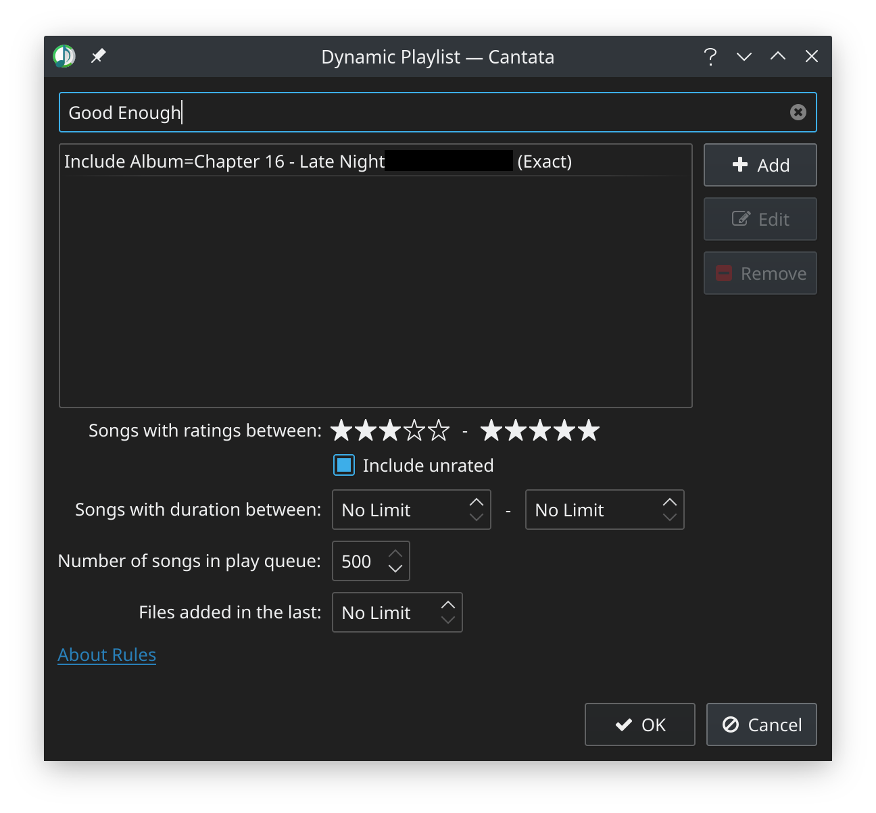
Task: Click the Add rule button
Action: (x=760, y=165)
